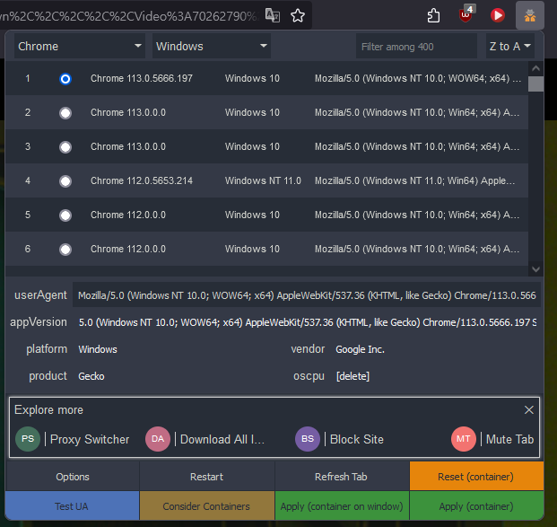This screenshot has height=527, width=557.
Task: Click the DA Download All badge
Action: pos(158,439)
